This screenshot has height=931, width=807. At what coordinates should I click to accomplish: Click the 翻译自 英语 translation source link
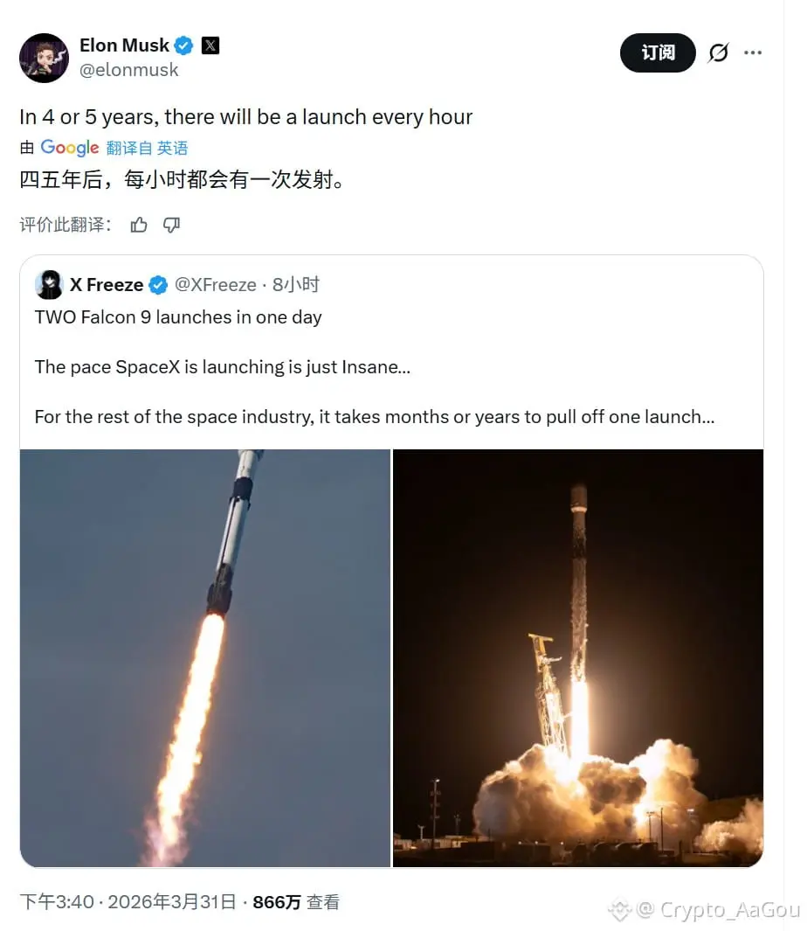click(x=147, y=148)
